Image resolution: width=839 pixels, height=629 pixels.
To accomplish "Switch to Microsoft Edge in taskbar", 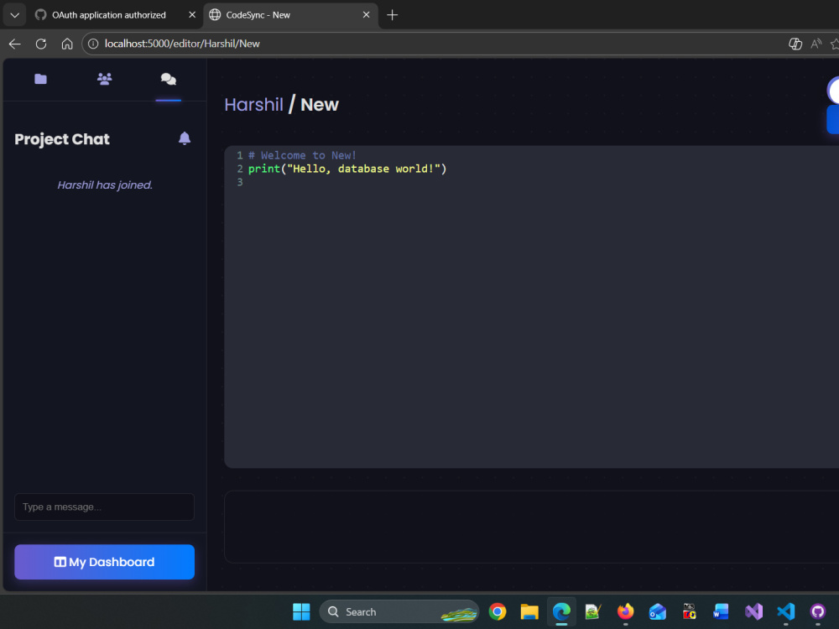I will point(561,611).
